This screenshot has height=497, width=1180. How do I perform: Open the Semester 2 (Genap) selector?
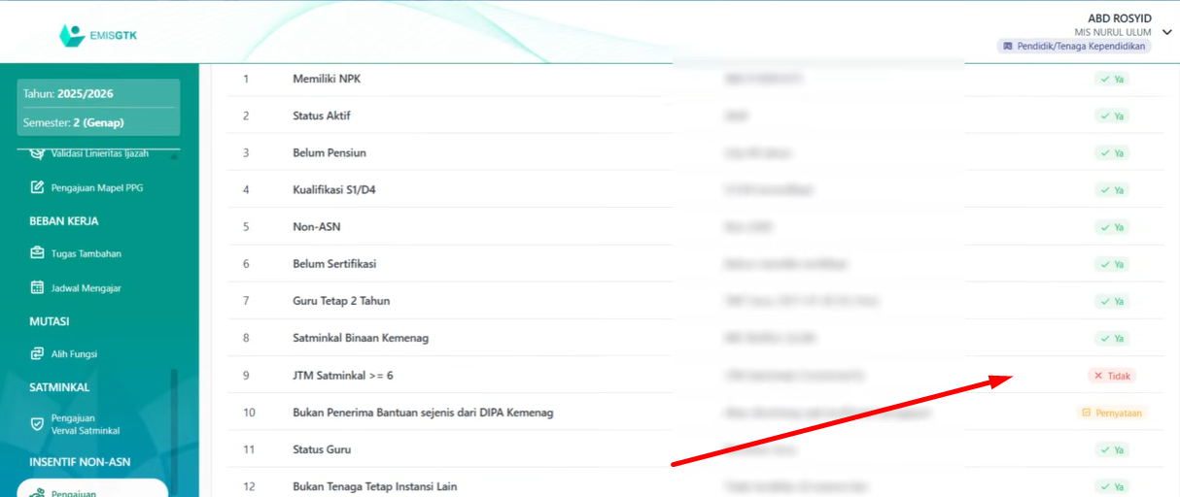point(98,122)
